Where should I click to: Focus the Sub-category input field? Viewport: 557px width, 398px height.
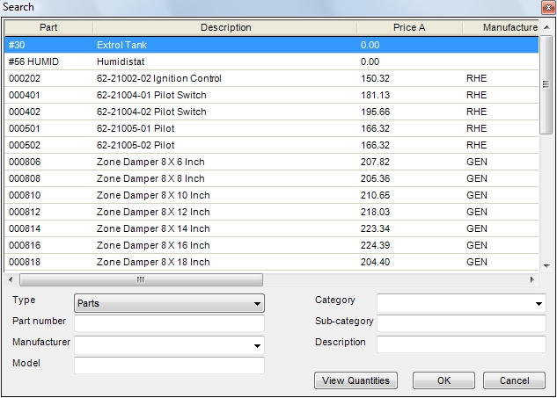(461, 323)
